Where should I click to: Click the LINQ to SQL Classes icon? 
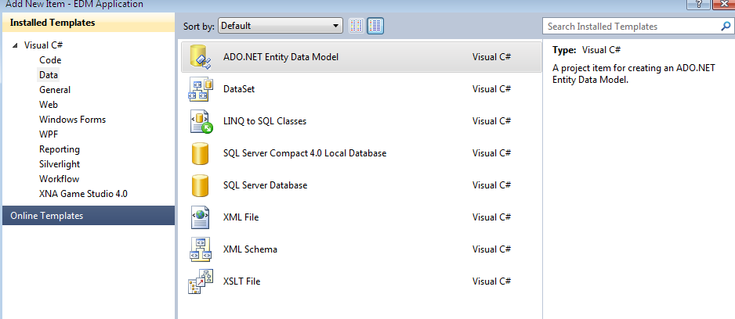(x=201, y=121)
